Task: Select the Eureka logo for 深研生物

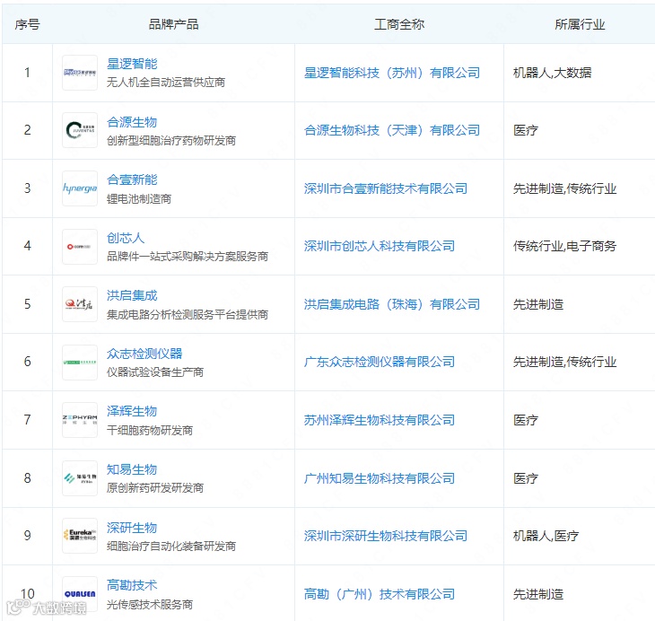Action: coord(80,536)
